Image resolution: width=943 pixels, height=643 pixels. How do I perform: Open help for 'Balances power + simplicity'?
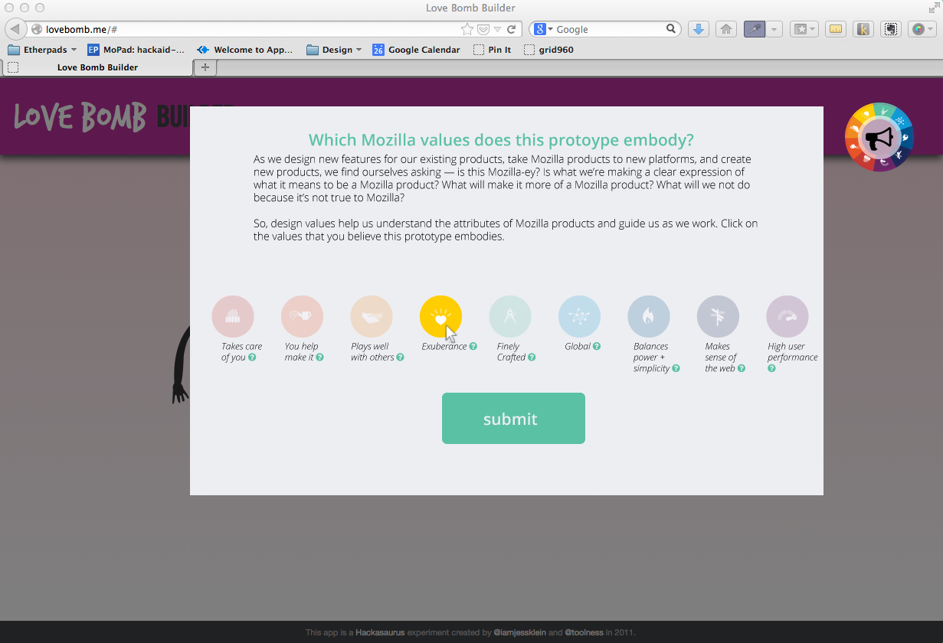click(x=676, y=369)
